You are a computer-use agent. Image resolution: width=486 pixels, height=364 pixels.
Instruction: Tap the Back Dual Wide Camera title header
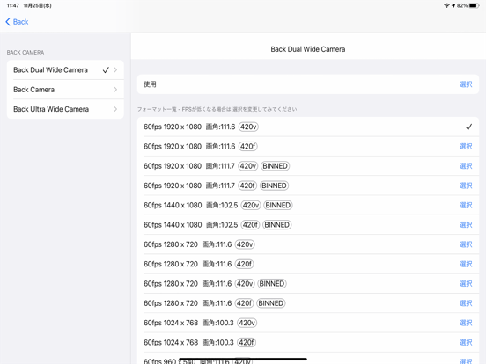tap(308, 49)
